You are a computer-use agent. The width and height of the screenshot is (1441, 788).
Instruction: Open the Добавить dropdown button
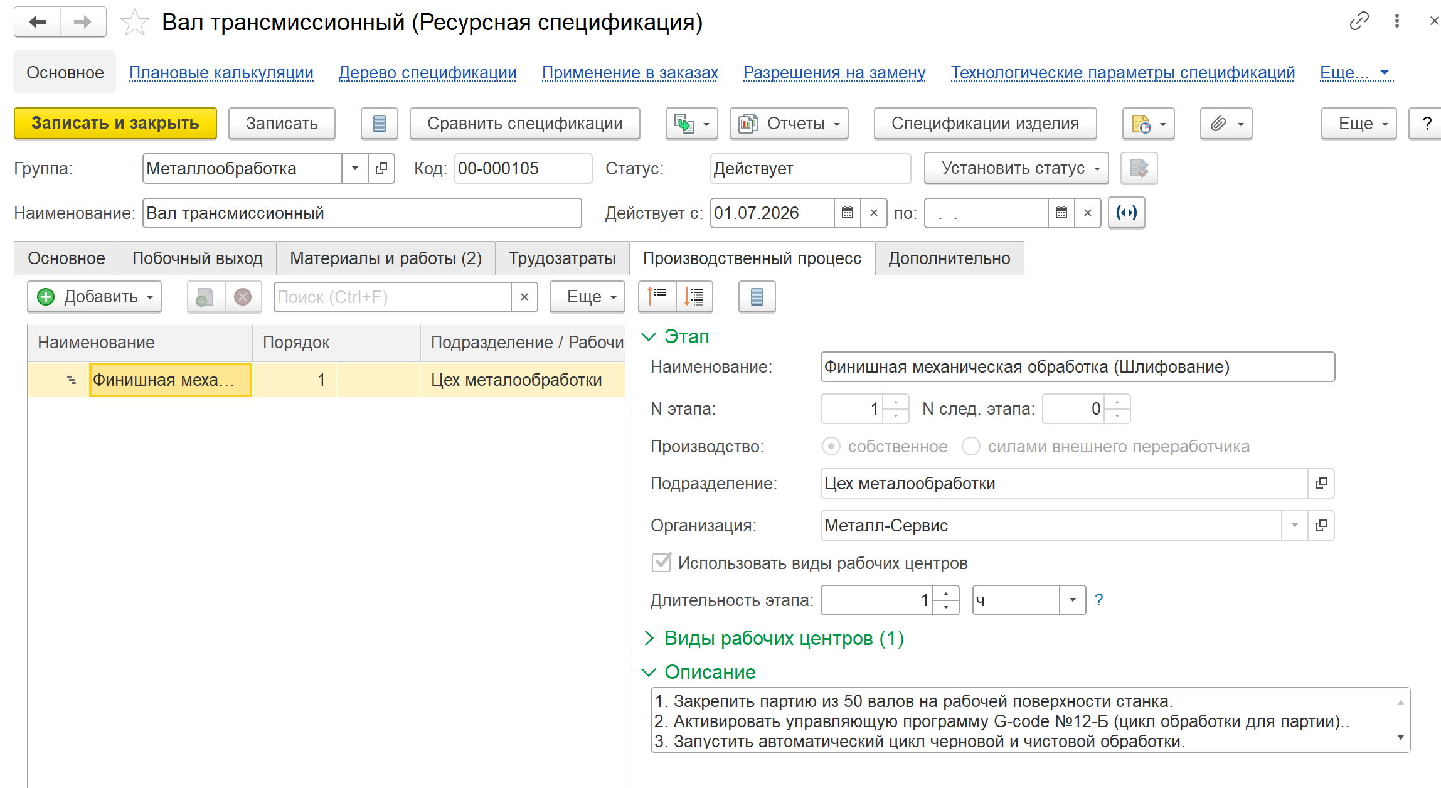(94, 297)
